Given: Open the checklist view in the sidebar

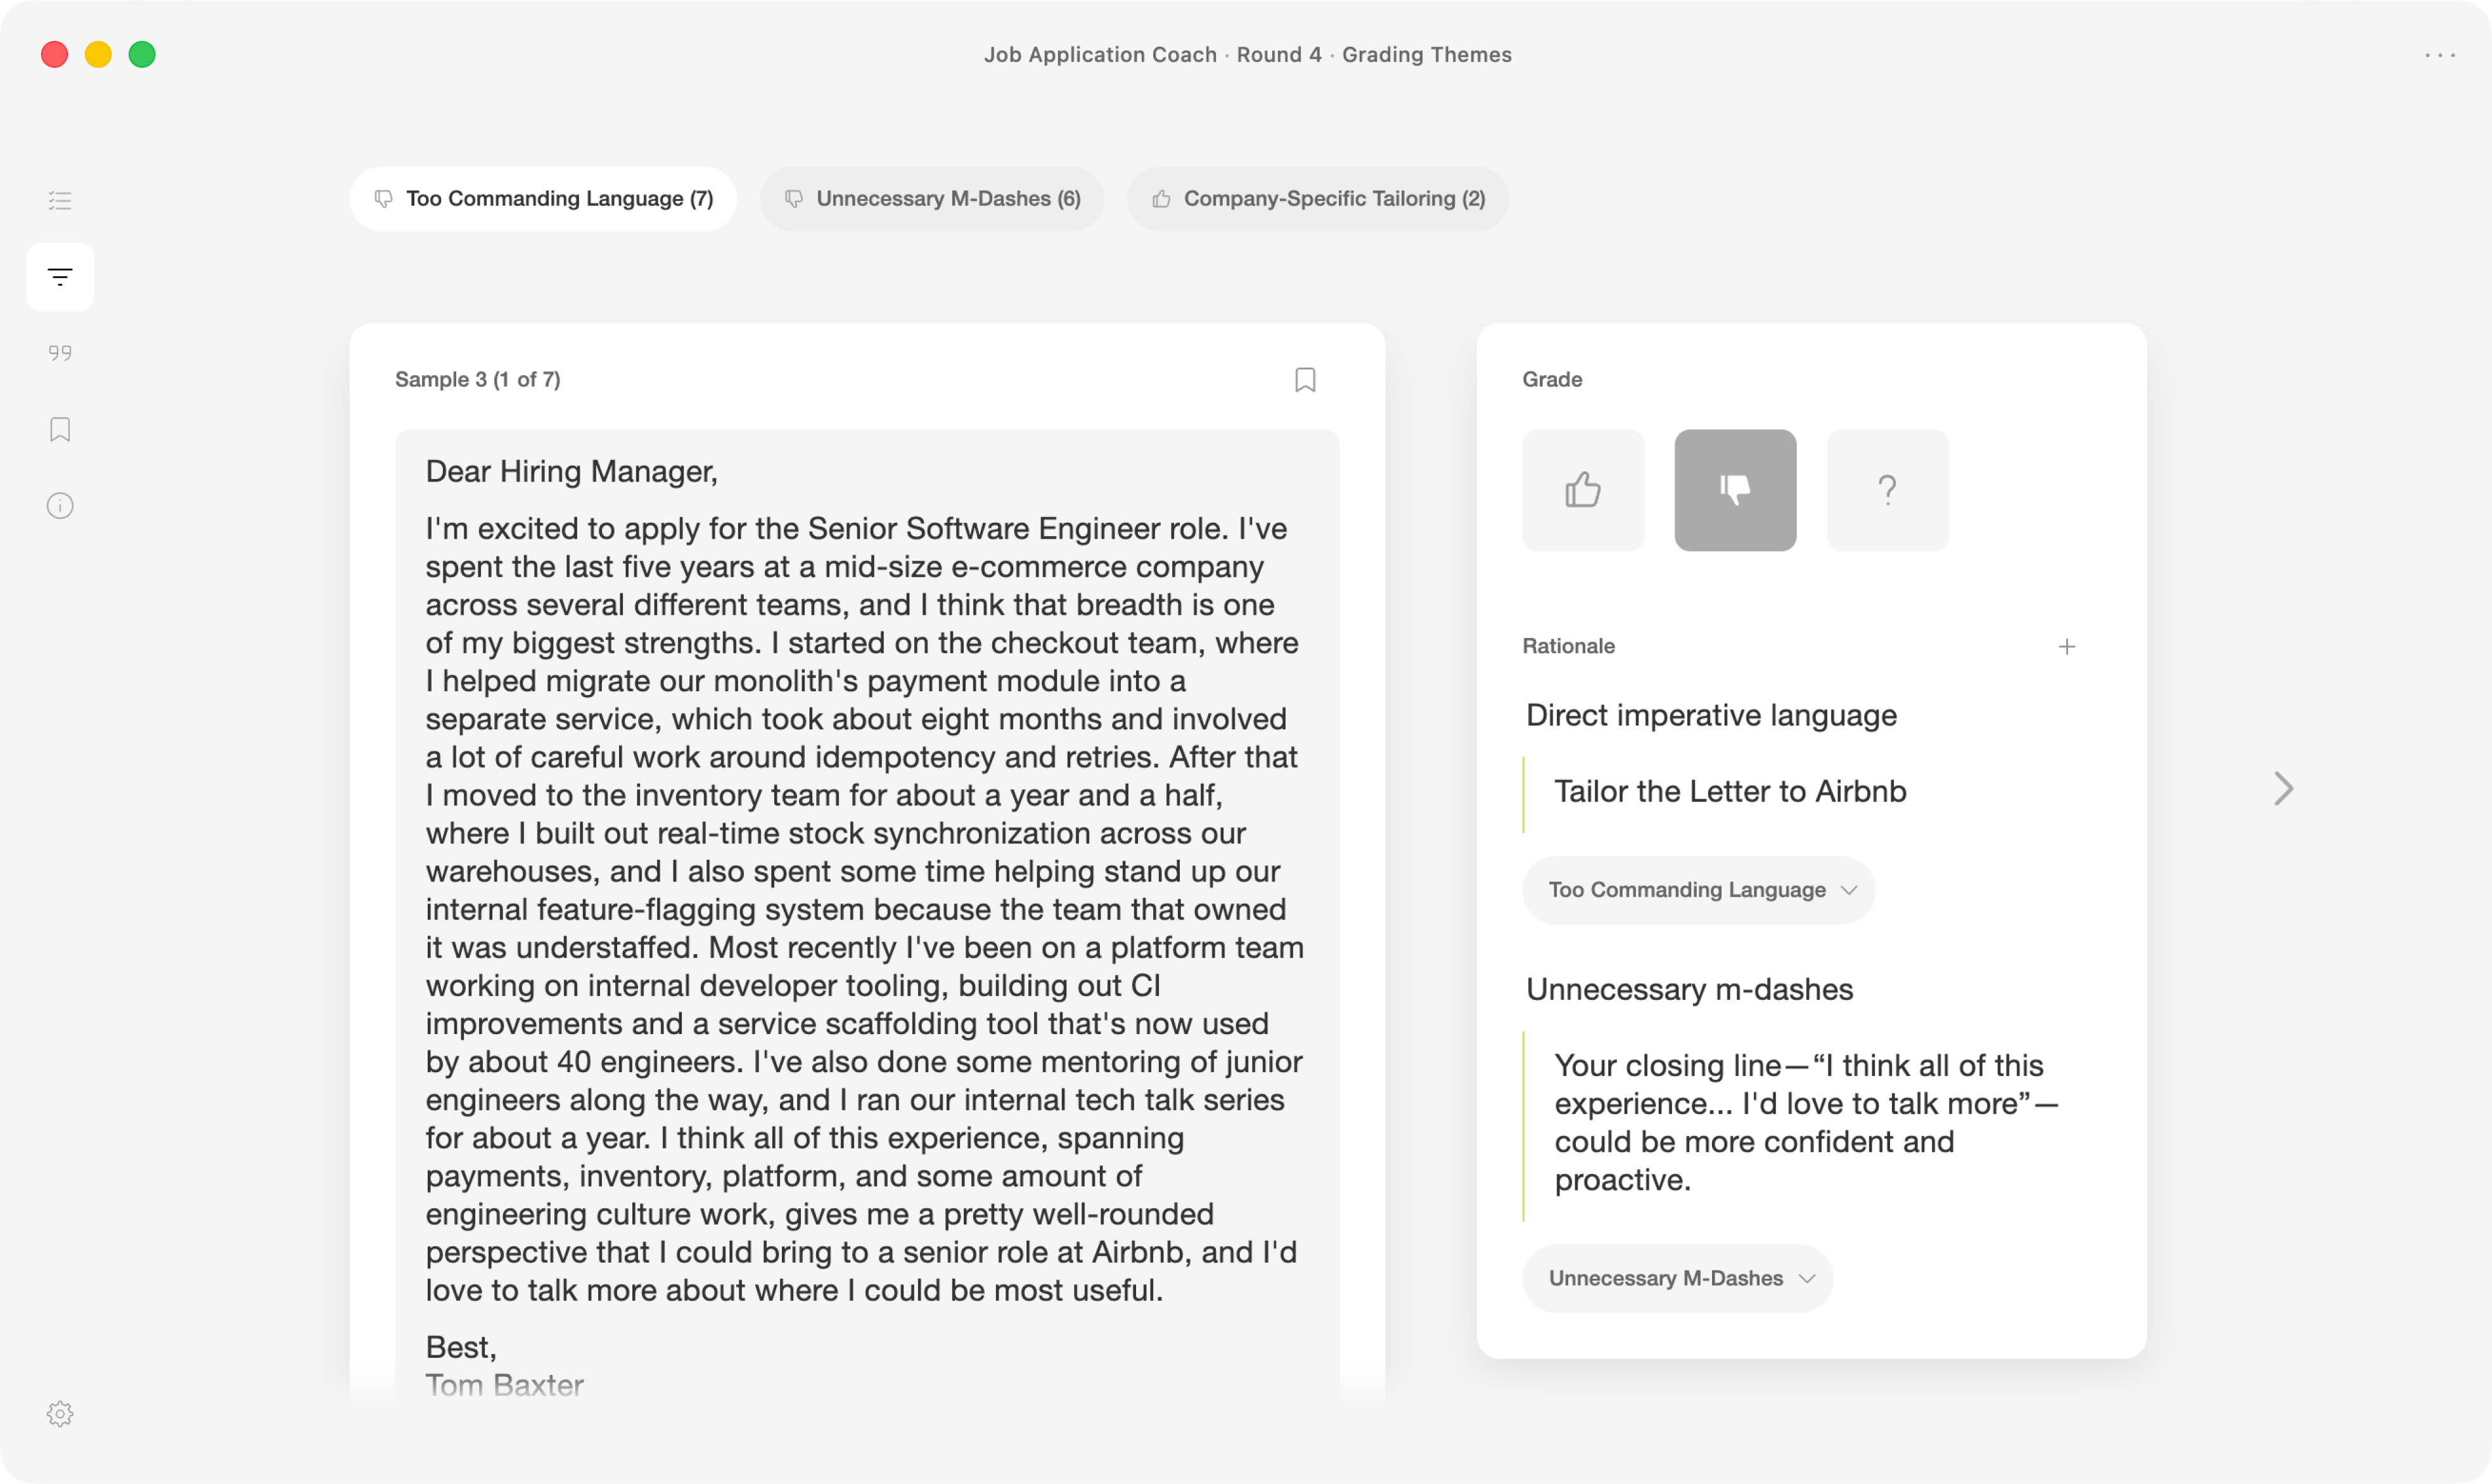Looking at the screenshot, I should coord(60,200).
